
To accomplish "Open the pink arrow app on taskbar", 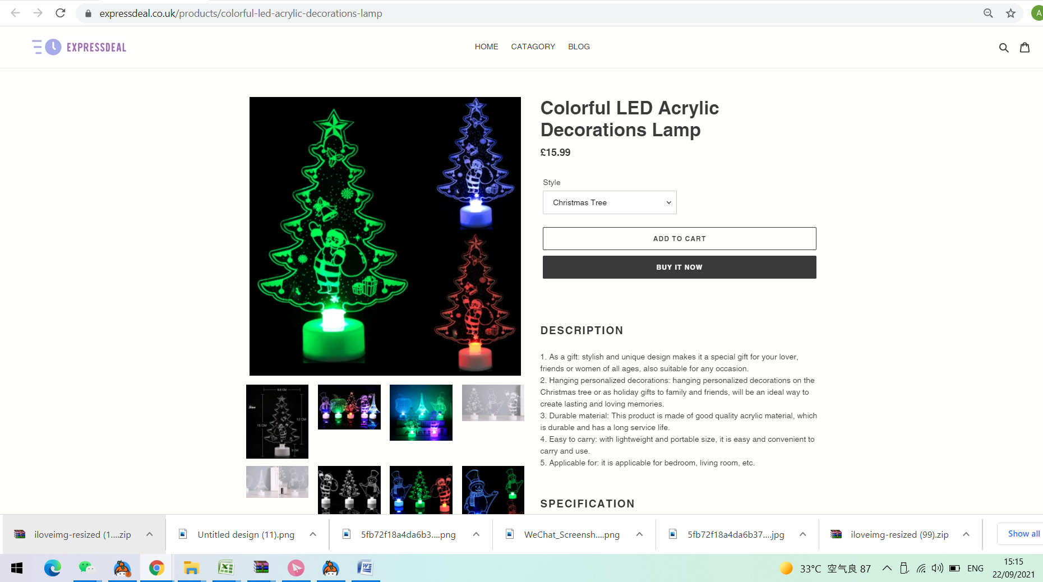I will tap(296, 568).
